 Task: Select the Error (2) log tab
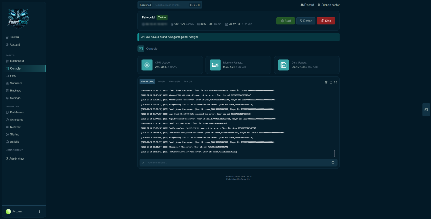point(188,81)
